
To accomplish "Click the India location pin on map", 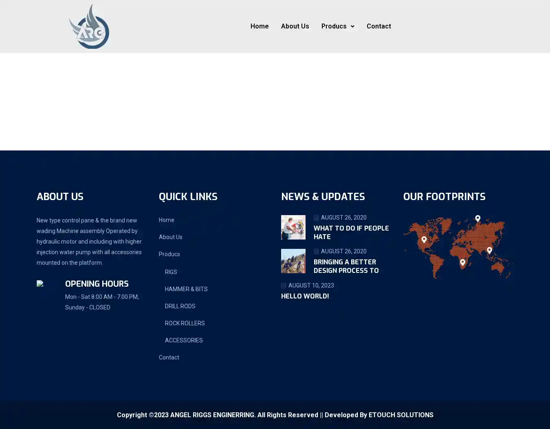I will click(462, 262).
